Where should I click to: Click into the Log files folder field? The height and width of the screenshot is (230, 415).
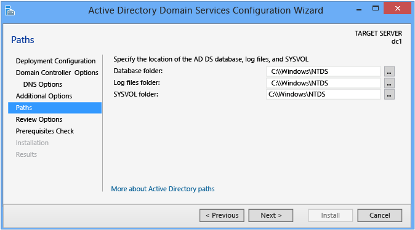pyautogui.click(x=323, y=83)
